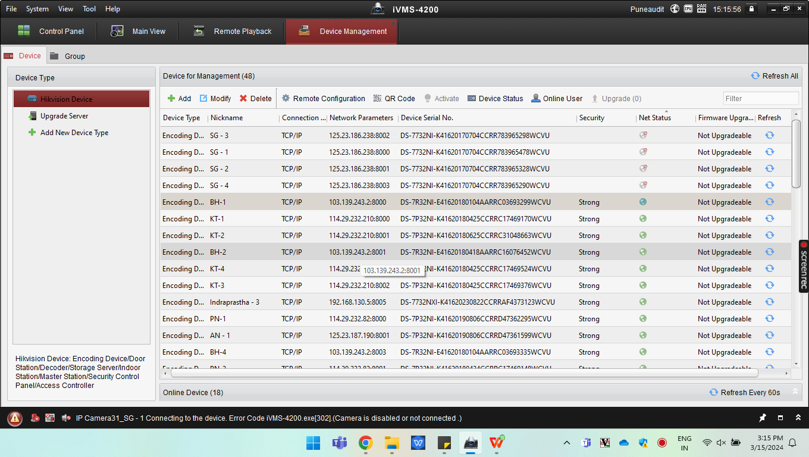Screen dimensions: 809x457
Task: Click Refresh All
Action: click(774, 76)
